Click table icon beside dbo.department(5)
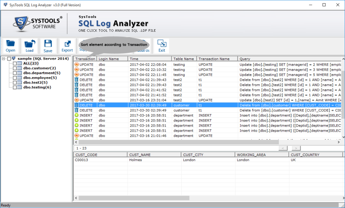 click(x=19, y=73)
